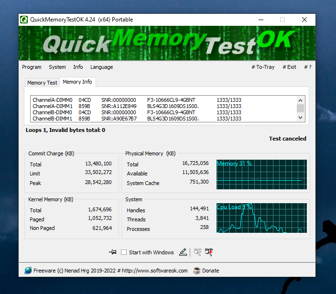
Task: Click the DIMM list scrollbar thumb
Action: (301, 108)
